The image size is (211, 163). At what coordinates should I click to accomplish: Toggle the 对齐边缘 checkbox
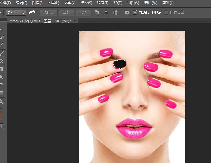(166, 12)
